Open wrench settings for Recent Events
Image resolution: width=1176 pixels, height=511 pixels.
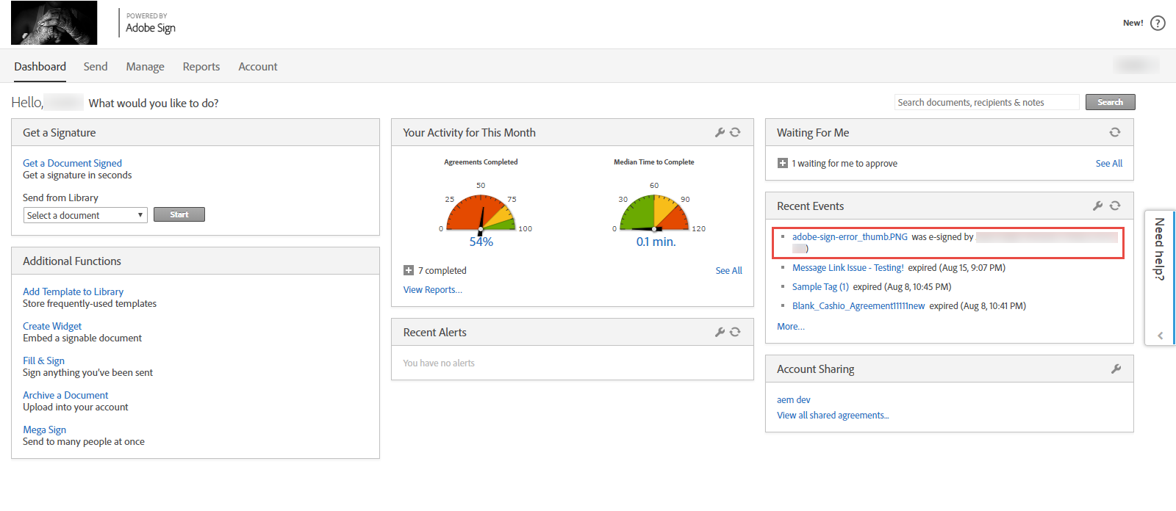point(1097,206)
